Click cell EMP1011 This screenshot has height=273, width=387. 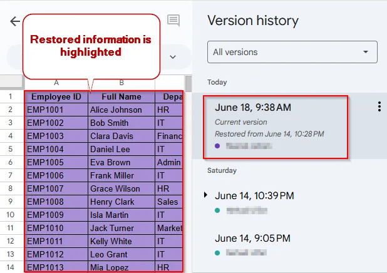[x=56, y=241]
